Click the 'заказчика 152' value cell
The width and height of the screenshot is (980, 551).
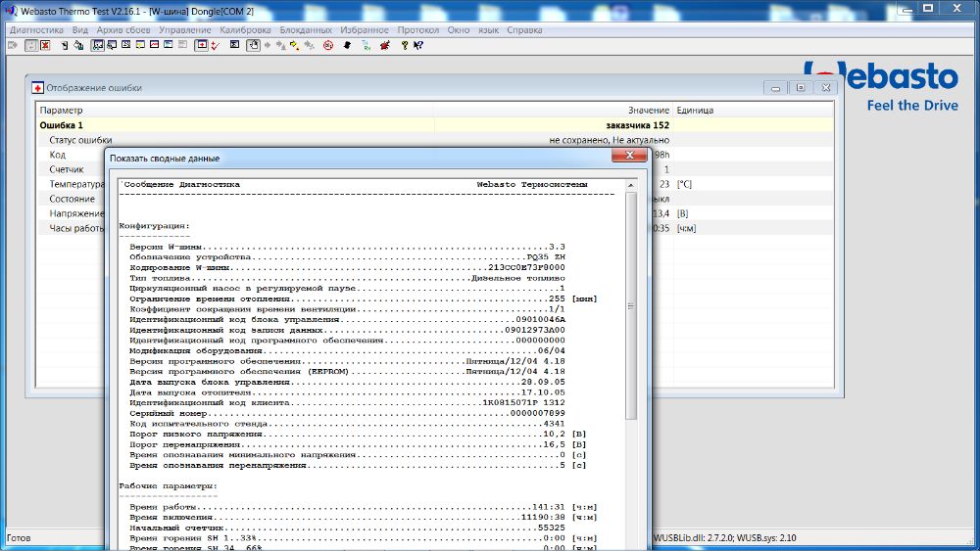pos(638,125)
